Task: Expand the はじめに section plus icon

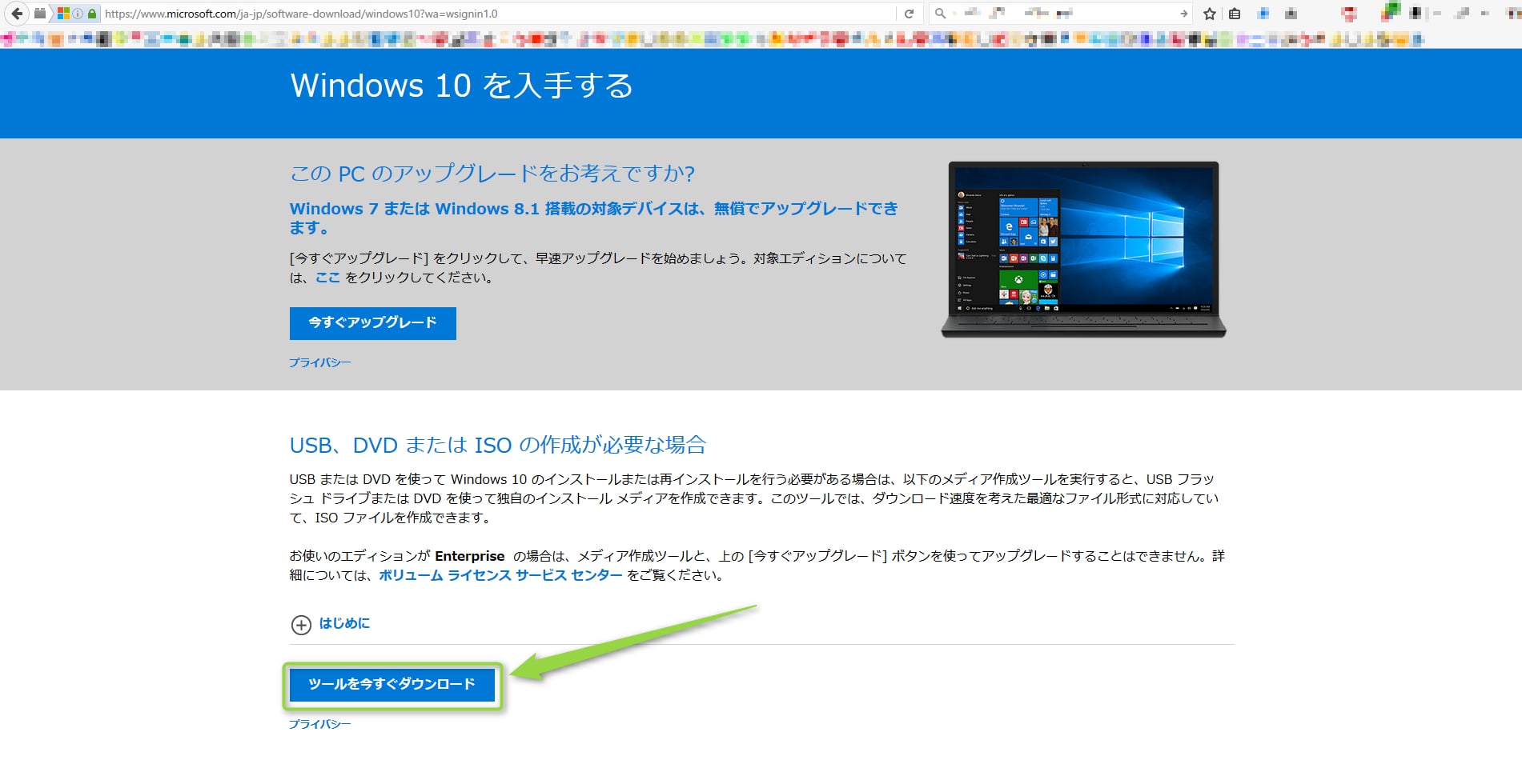Action: coord(301,625)
